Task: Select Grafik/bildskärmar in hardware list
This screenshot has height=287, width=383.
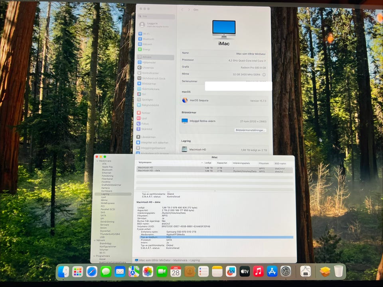Action: tap(111, 185)
